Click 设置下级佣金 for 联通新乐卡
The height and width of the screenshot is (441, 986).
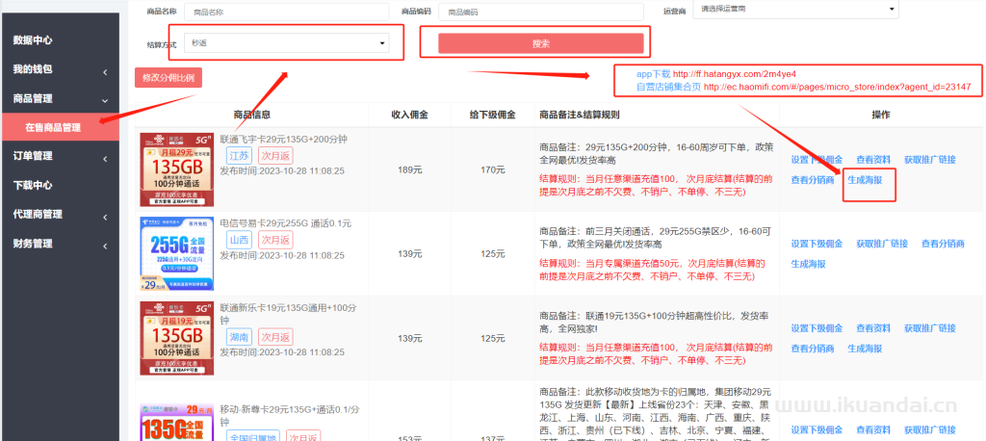(817, 328)
